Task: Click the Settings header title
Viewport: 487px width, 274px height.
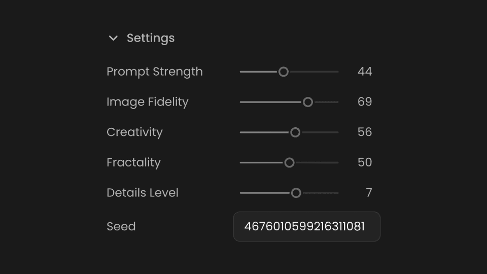Action: pos(150,38)
